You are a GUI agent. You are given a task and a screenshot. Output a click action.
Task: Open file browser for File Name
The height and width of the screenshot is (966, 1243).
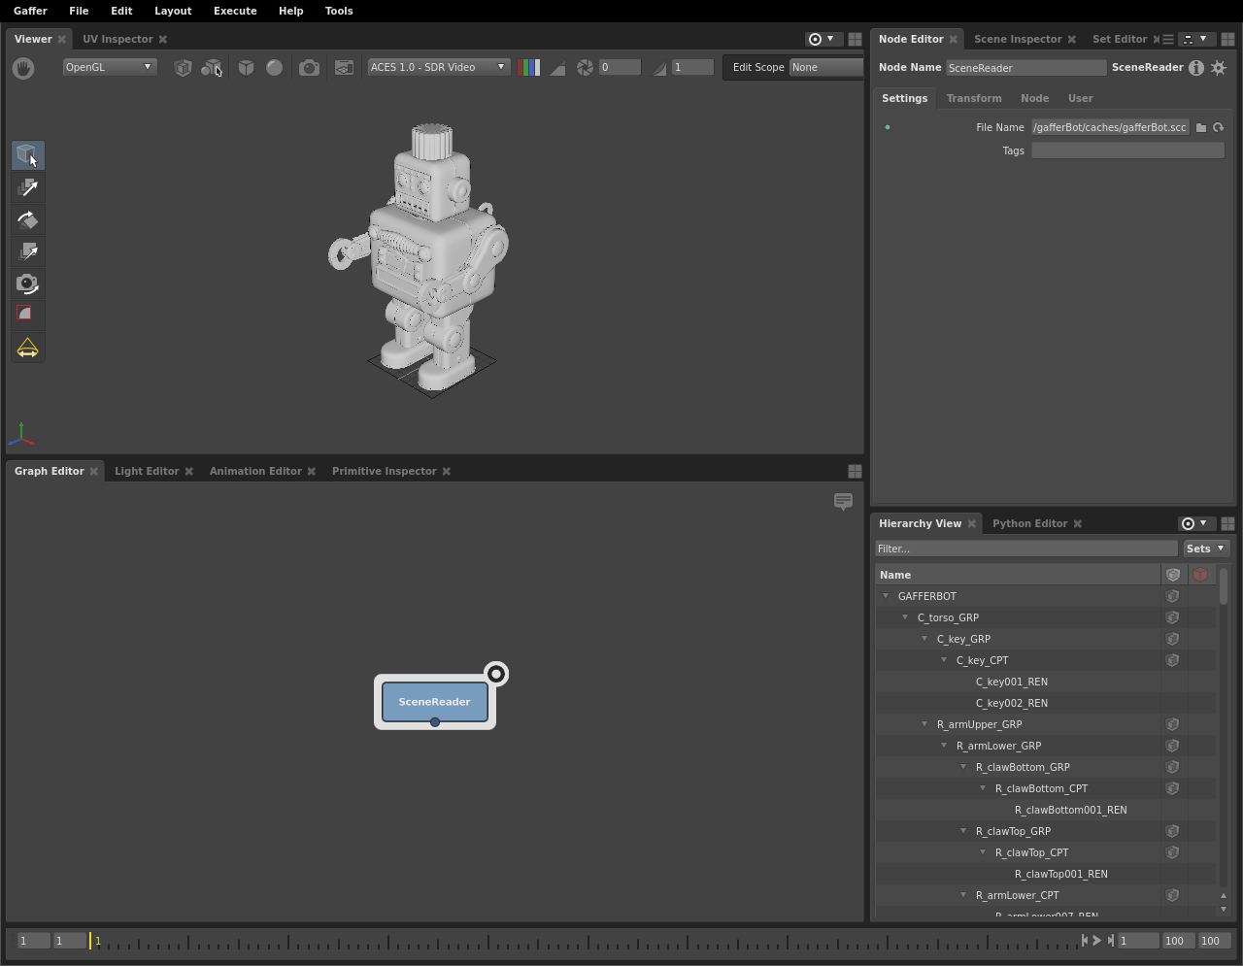point(1201,127)
